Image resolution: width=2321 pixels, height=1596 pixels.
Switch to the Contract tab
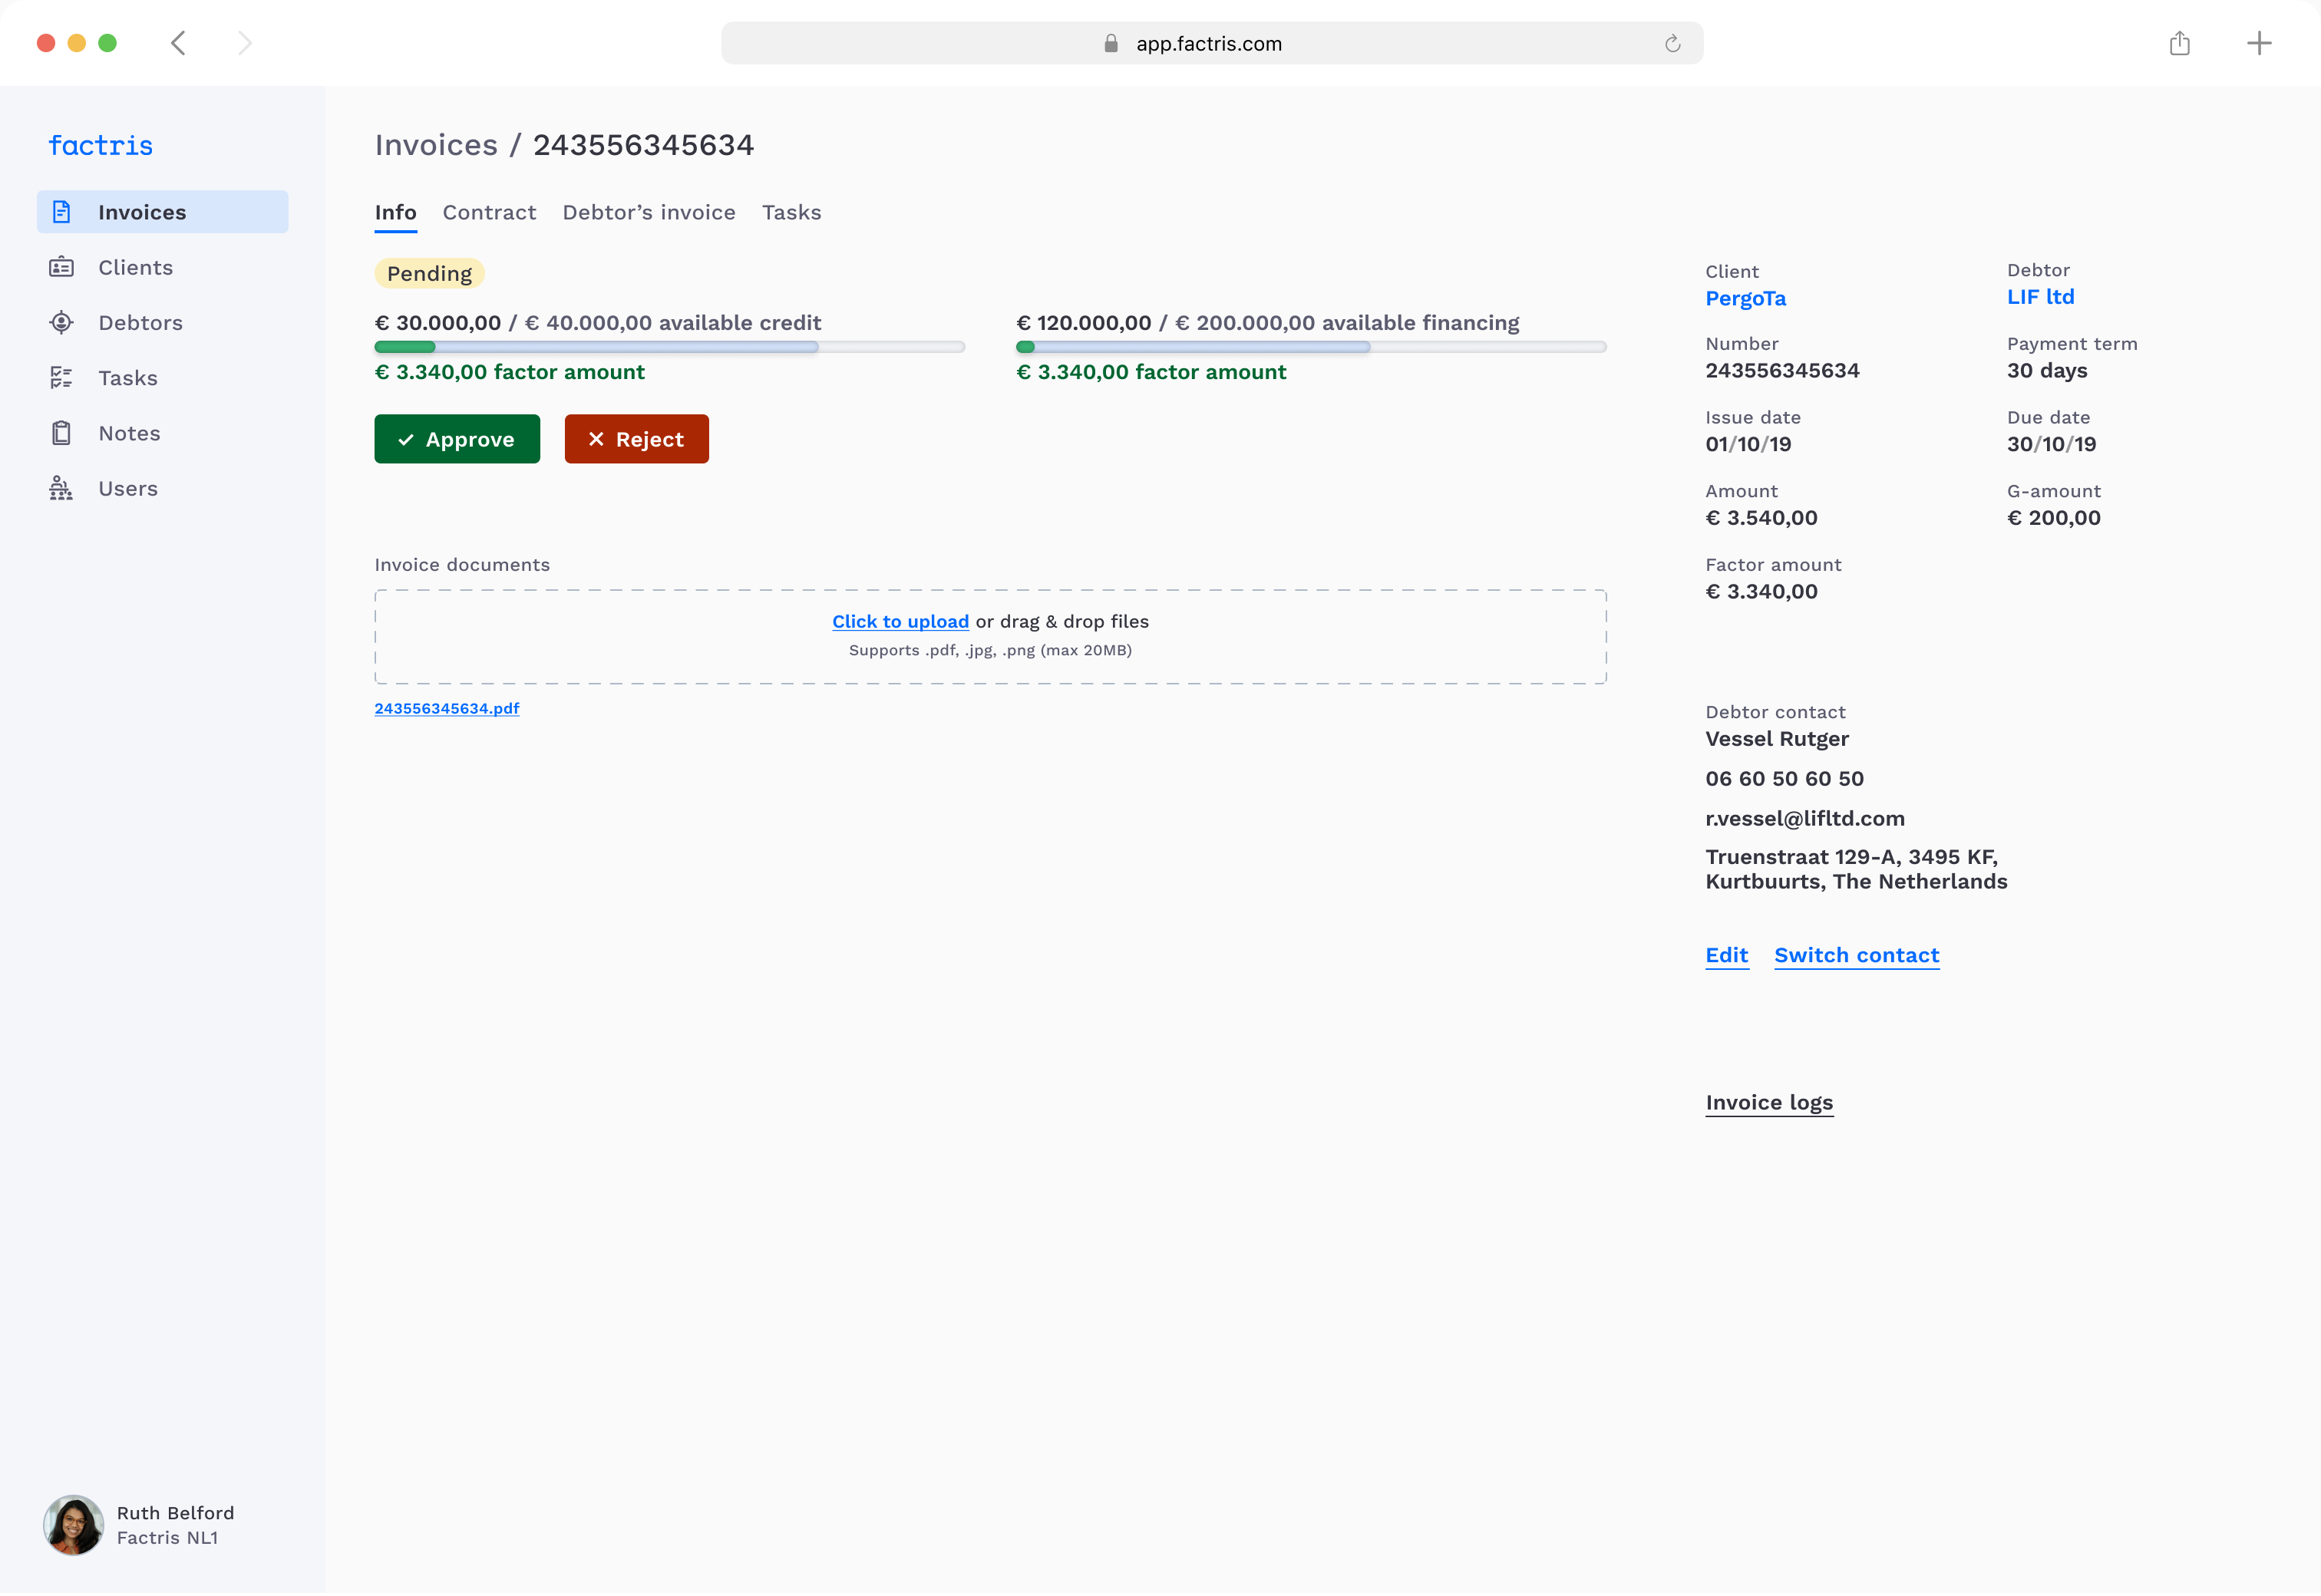489,212
